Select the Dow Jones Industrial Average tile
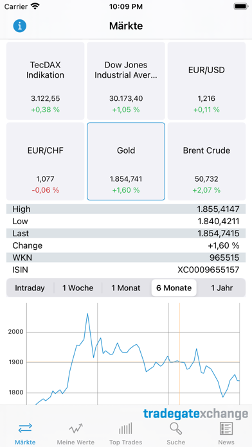Screen dimensions: 252x447 (126, 81)
